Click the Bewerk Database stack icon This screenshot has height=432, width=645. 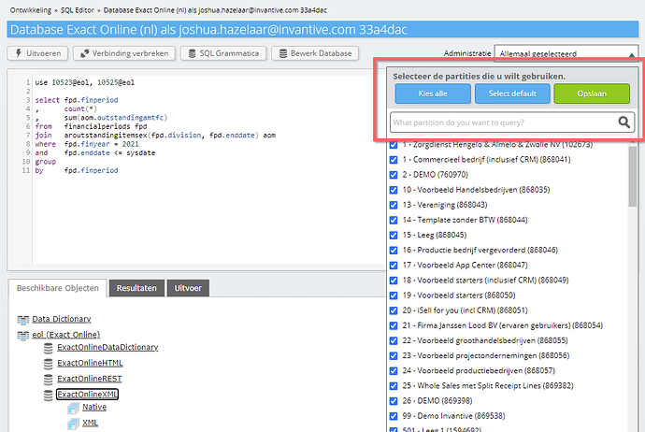(x=283, y=53)
